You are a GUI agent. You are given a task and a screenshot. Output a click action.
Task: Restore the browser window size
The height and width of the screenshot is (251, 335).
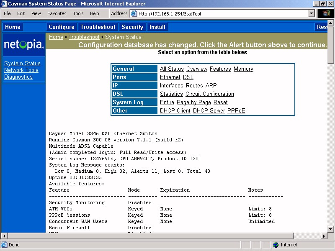(x=322, y=4)
